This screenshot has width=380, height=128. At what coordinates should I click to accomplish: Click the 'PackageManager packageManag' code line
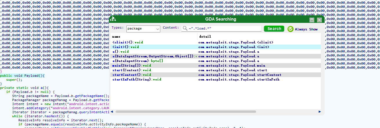tap(61, 100)
